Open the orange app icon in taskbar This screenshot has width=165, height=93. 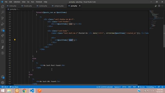click(x=39, y=91)
